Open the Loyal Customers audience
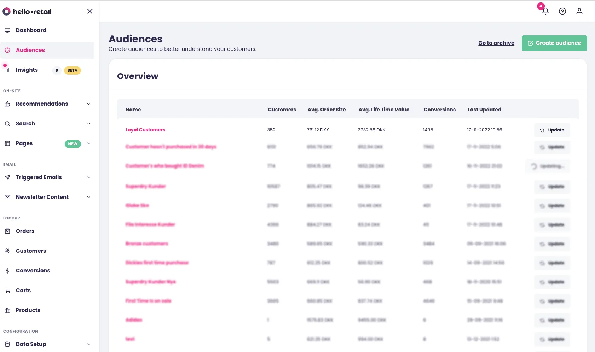 pyautogui.click(x=145, y=130)
